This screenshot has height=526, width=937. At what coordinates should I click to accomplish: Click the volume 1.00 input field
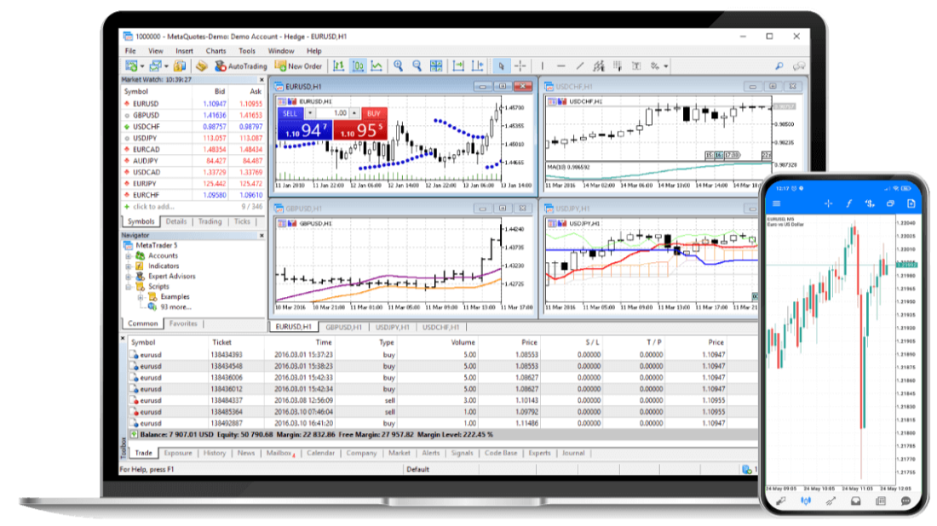tap(332, 113)
